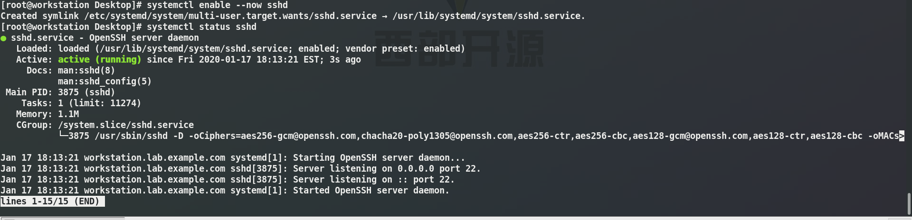912x220 pixels.
Task: Click the Main PID value 3875 (sshd)
Action: [86, 92]
